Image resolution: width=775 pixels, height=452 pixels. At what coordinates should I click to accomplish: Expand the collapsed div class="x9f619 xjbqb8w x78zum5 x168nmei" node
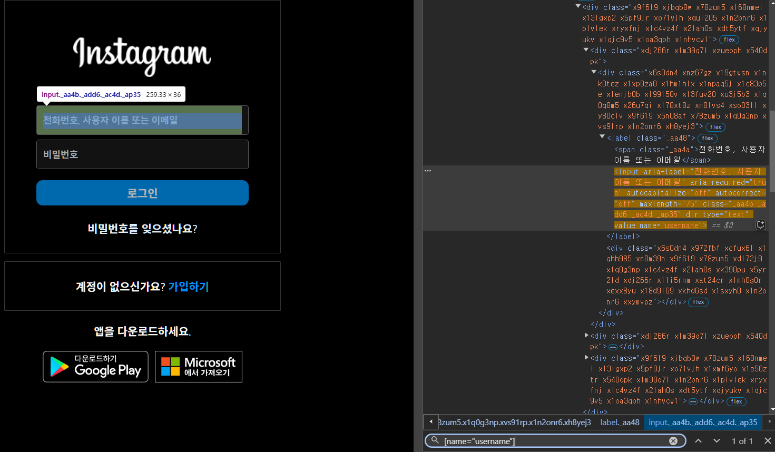[586, 358]
